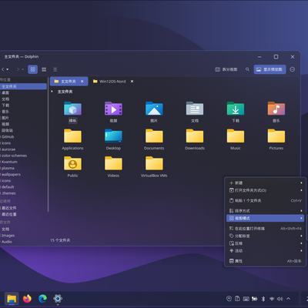
Task: Toggle the 拆分视图 split view button
Action: click(x=226, y=69)
